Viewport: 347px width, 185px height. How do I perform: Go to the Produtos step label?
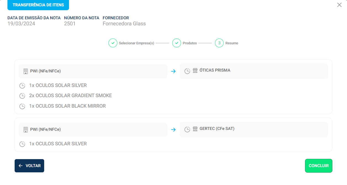coord(190,43)
